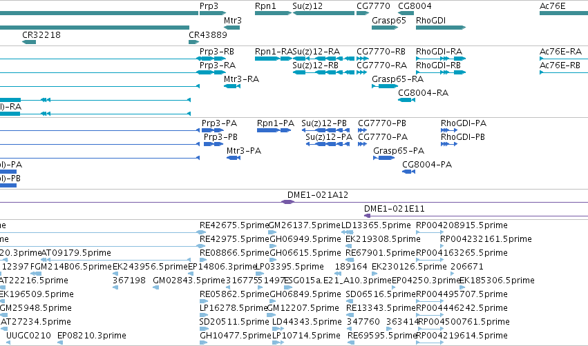Click EST GH10477.5prime label
Viewport: 588px width, 346px height.
click(234, 336)
